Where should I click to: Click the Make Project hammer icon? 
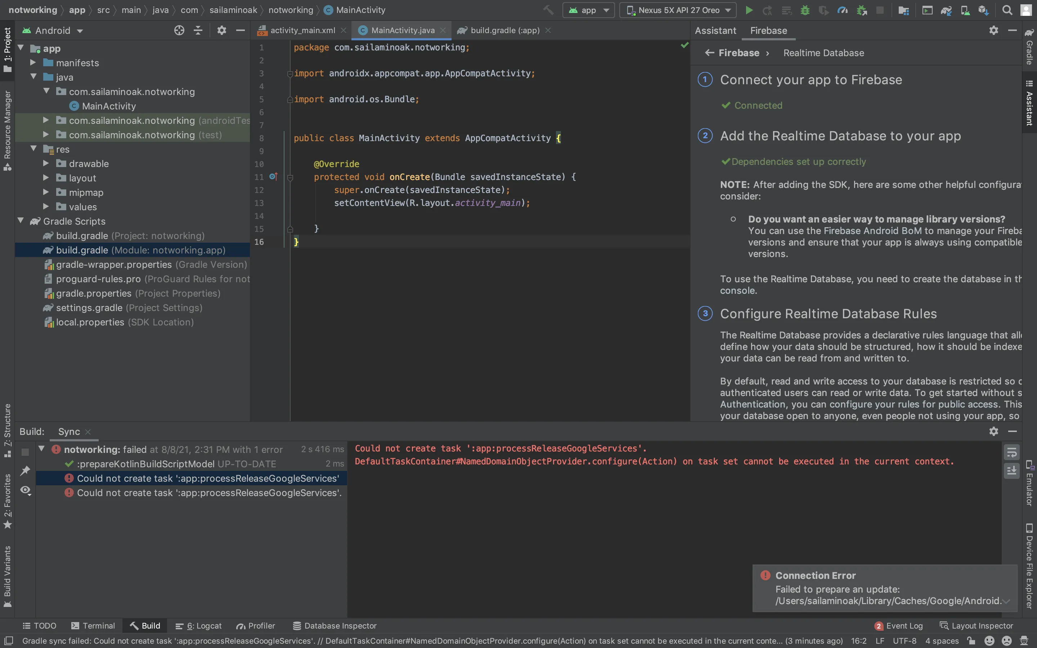click(548, 10)
